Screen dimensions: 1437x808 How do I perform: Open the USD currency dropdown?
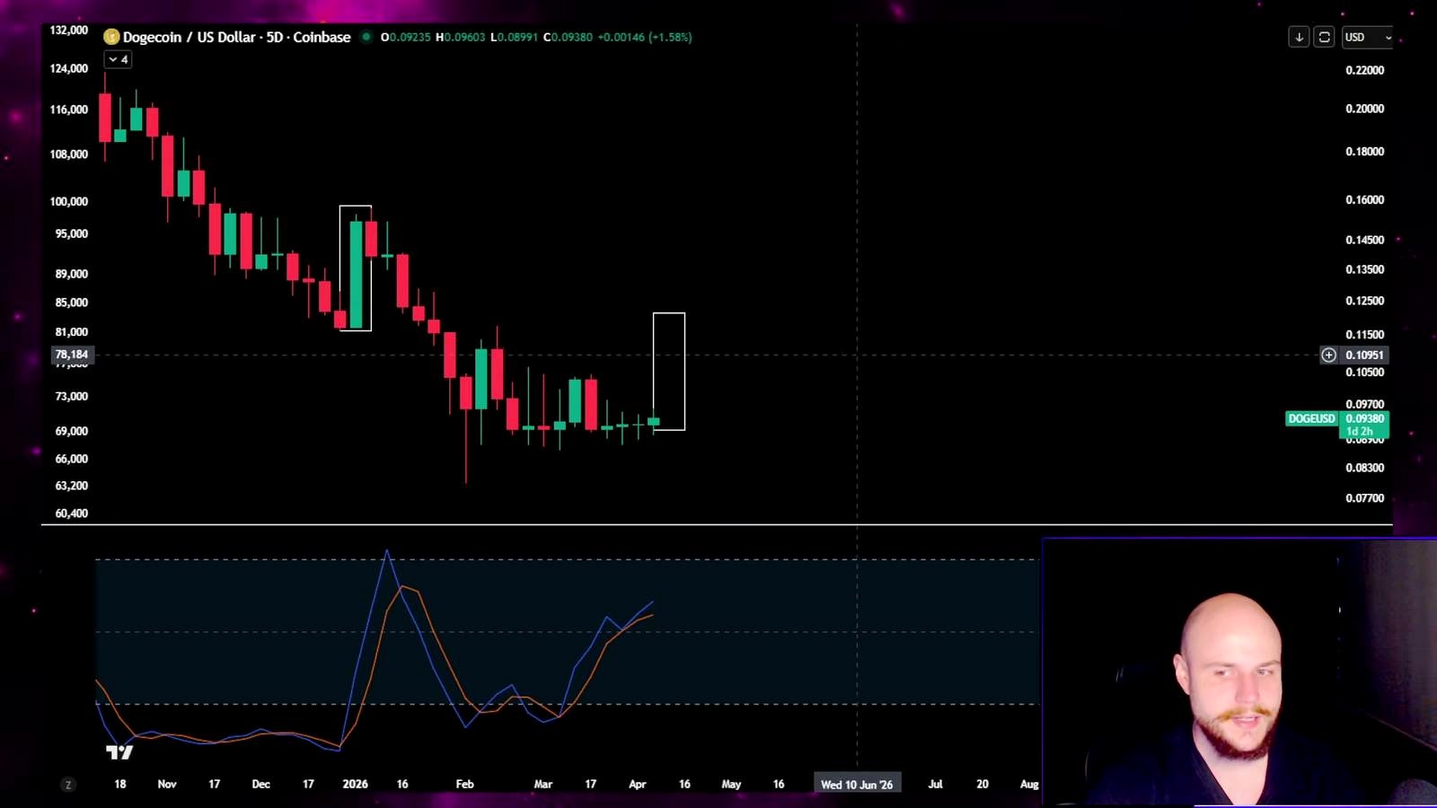[1367, 37]
